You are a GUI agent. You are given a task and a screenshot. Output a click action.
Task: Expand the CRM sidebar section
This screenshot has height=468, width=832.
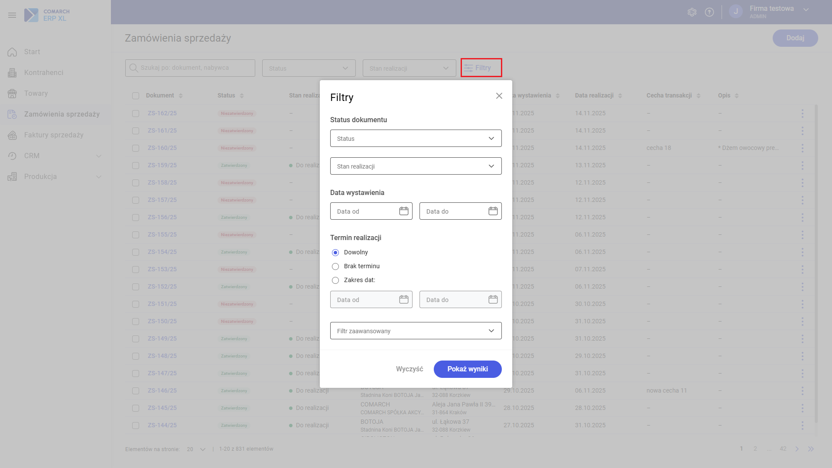98,156
